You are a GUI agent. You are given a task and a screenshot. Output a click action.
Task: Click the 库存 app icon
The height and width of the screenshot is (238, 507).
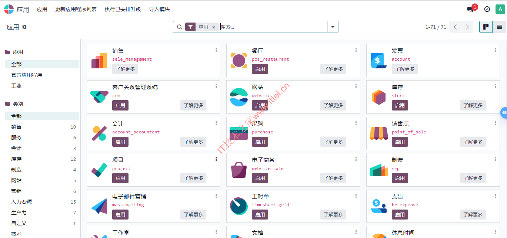point(378,97)
